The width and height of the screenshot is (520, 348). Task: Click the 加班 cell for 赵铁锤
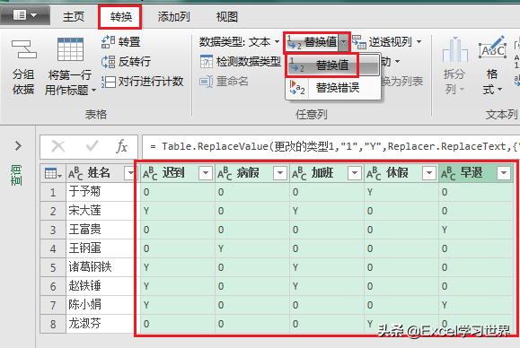coord(327,286)
